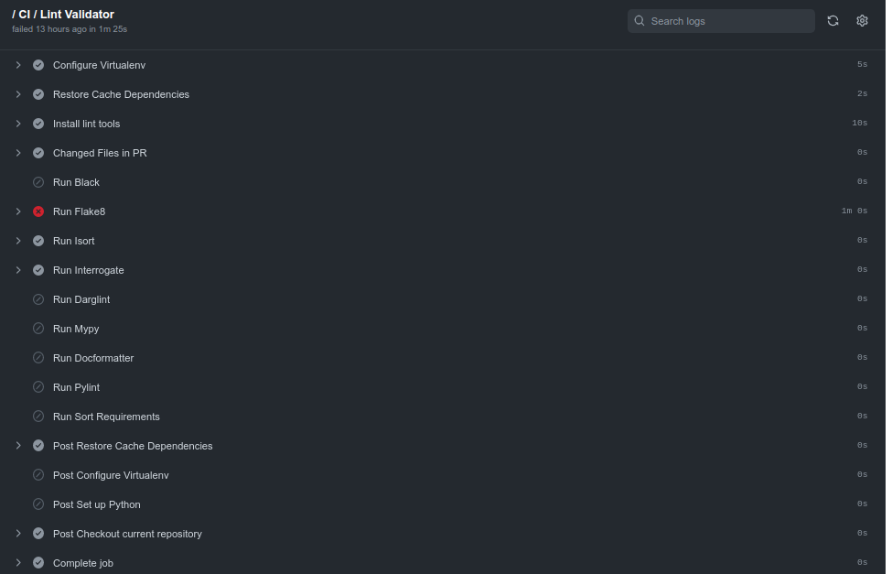Image resolution: width=892 pixels, height=574 pixels.
Task: Click the refresh logs icon
Action: pos(833,20)
